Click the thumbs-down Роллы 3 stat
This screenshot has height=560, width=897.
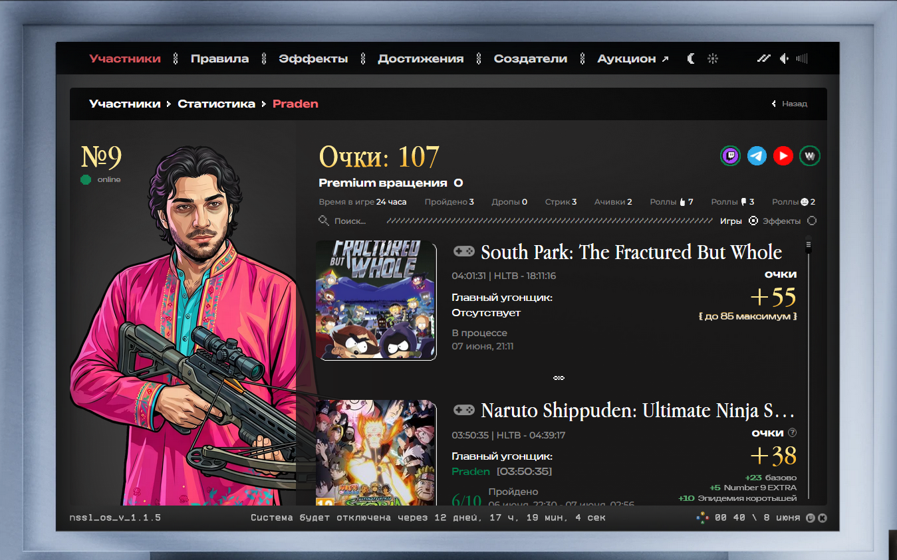click(733, 202)
